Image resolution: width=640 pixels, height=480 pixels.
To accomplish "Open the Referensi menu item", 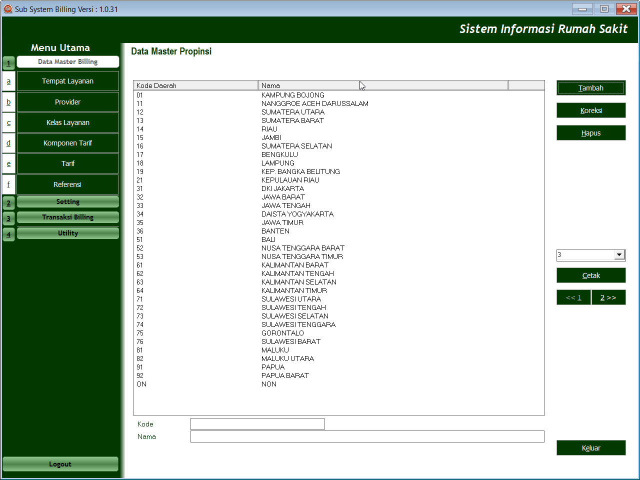I will (67, 184).
